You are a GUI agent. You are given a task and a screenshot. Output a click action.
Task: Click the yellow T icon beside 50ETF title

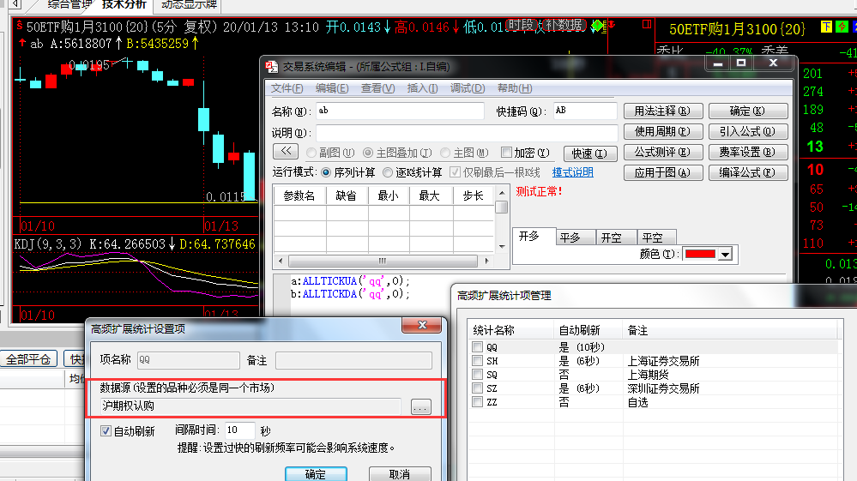tap(827, 27)
